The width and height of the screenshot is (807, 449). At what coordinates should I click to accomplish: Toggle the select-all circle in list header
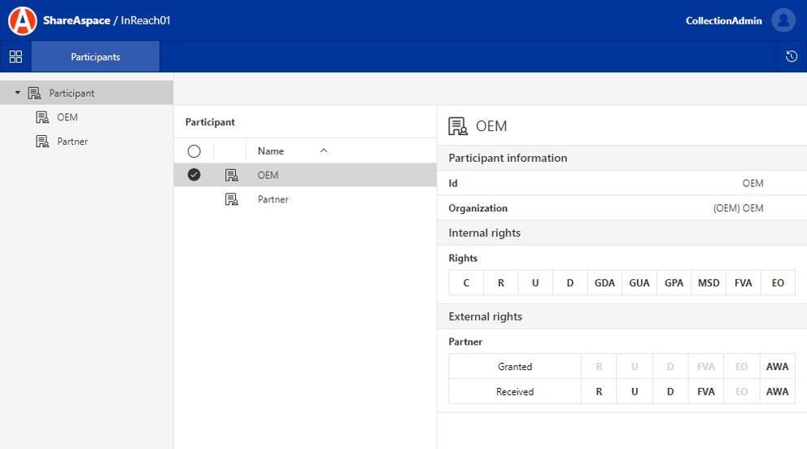(x=194, y=151)
